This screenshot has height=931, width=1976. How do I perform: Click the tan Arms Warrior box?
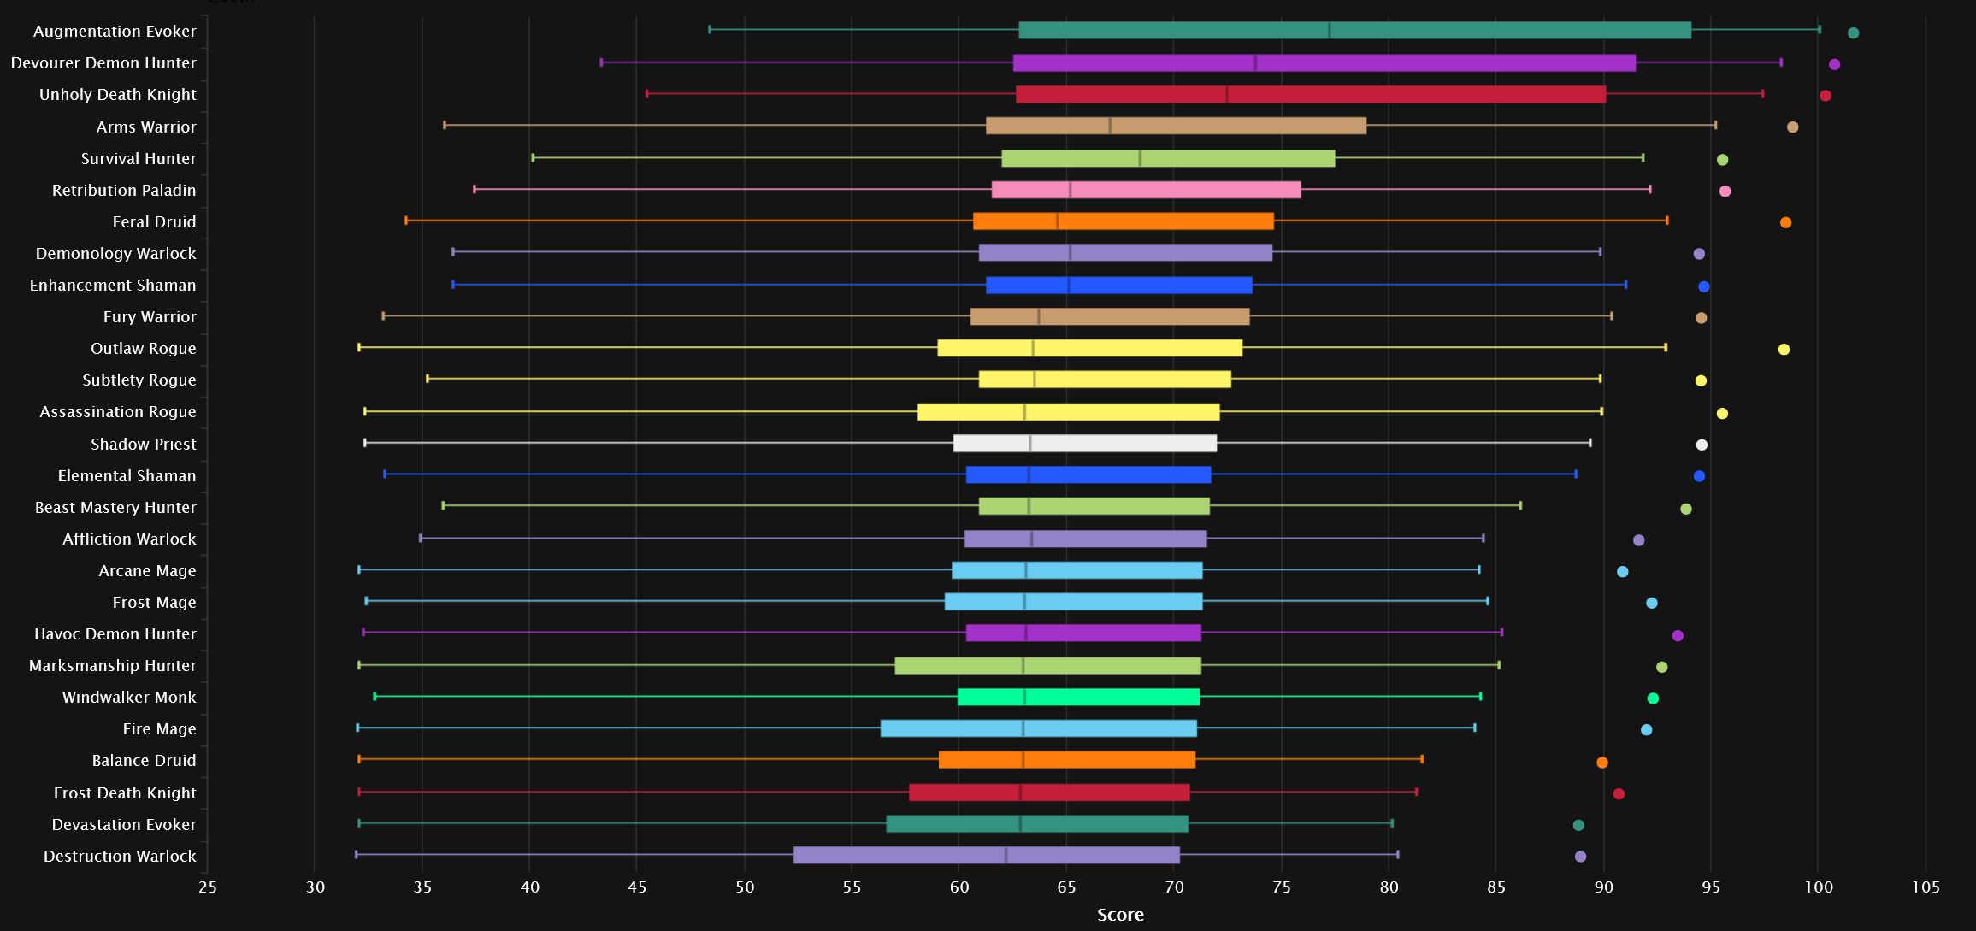1176,126
